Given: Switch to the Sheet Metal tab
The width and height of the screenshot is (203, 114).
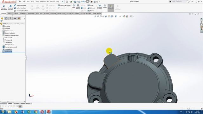Looking at the screenshot, I should pos(23,14).
